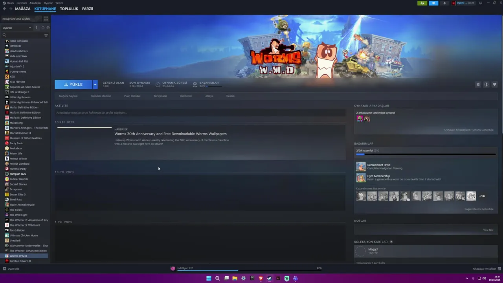
Task: Click the blue YÜKLE install button
Action: 73,85
